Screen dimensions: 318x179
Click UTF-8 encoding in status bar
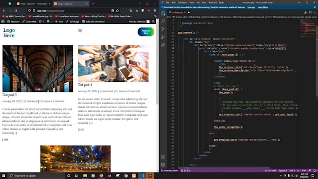coord(292,171)
